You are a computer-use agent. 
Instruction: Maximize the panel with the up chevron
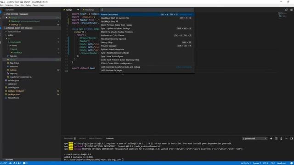click(286, 138)
